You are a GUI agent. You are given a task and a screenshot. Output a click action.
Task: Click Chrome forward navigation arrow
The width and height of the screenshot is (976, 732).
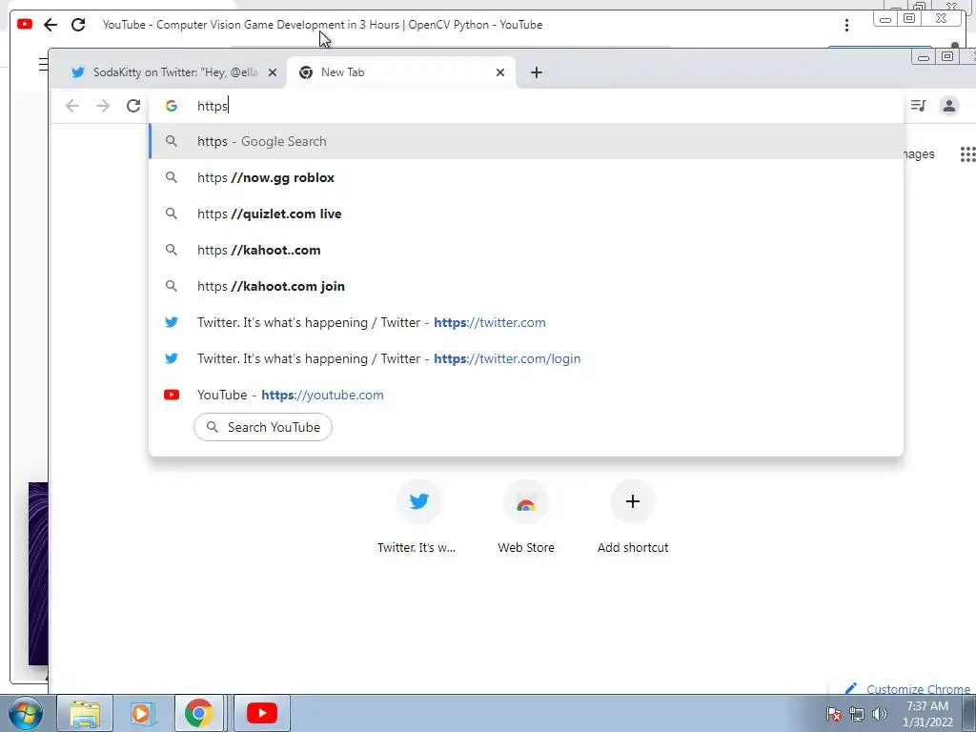103,106
